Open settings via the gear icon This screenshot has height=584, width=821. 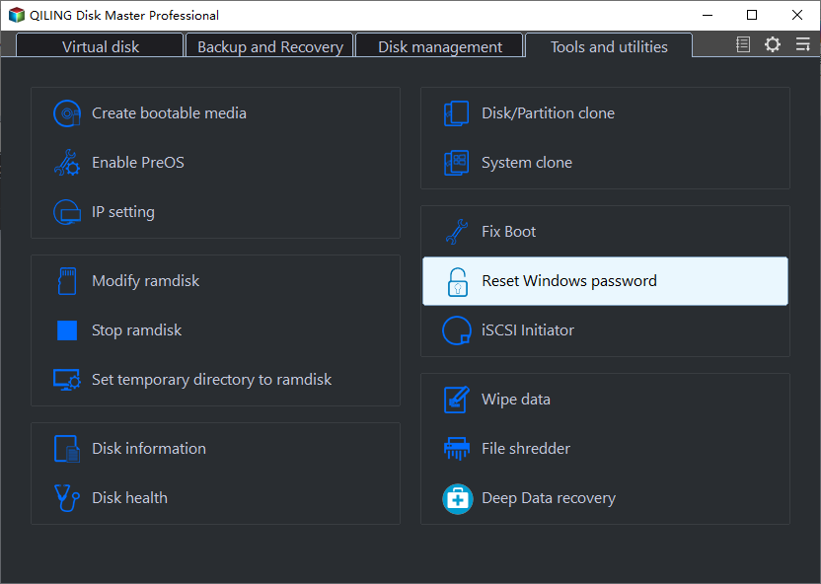[x=773, y=44]
